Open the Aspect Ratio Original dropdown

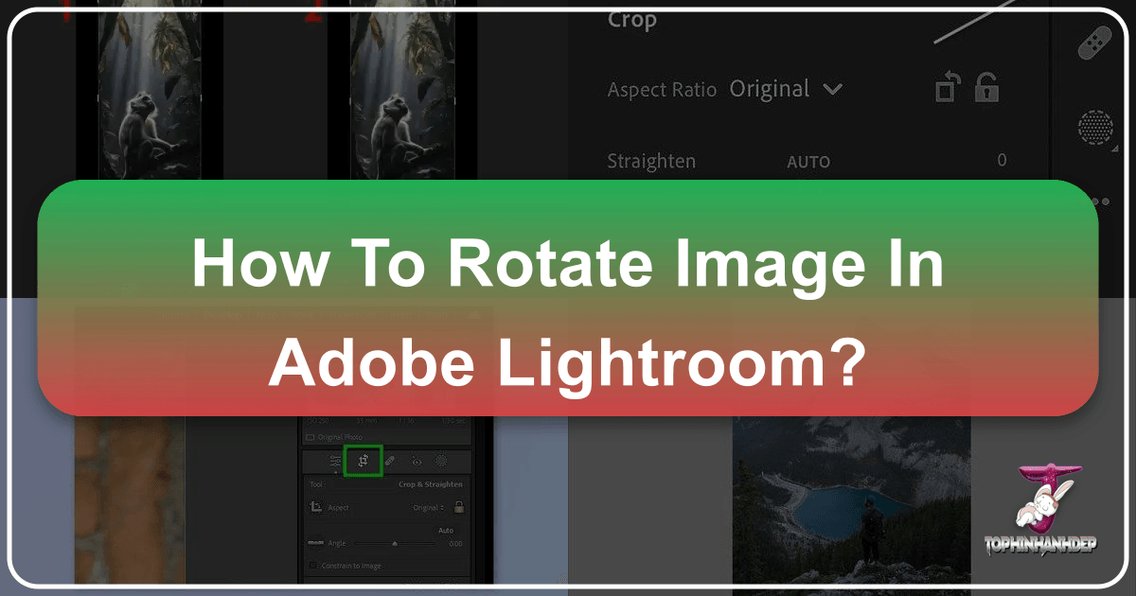[x=788, y=89]
